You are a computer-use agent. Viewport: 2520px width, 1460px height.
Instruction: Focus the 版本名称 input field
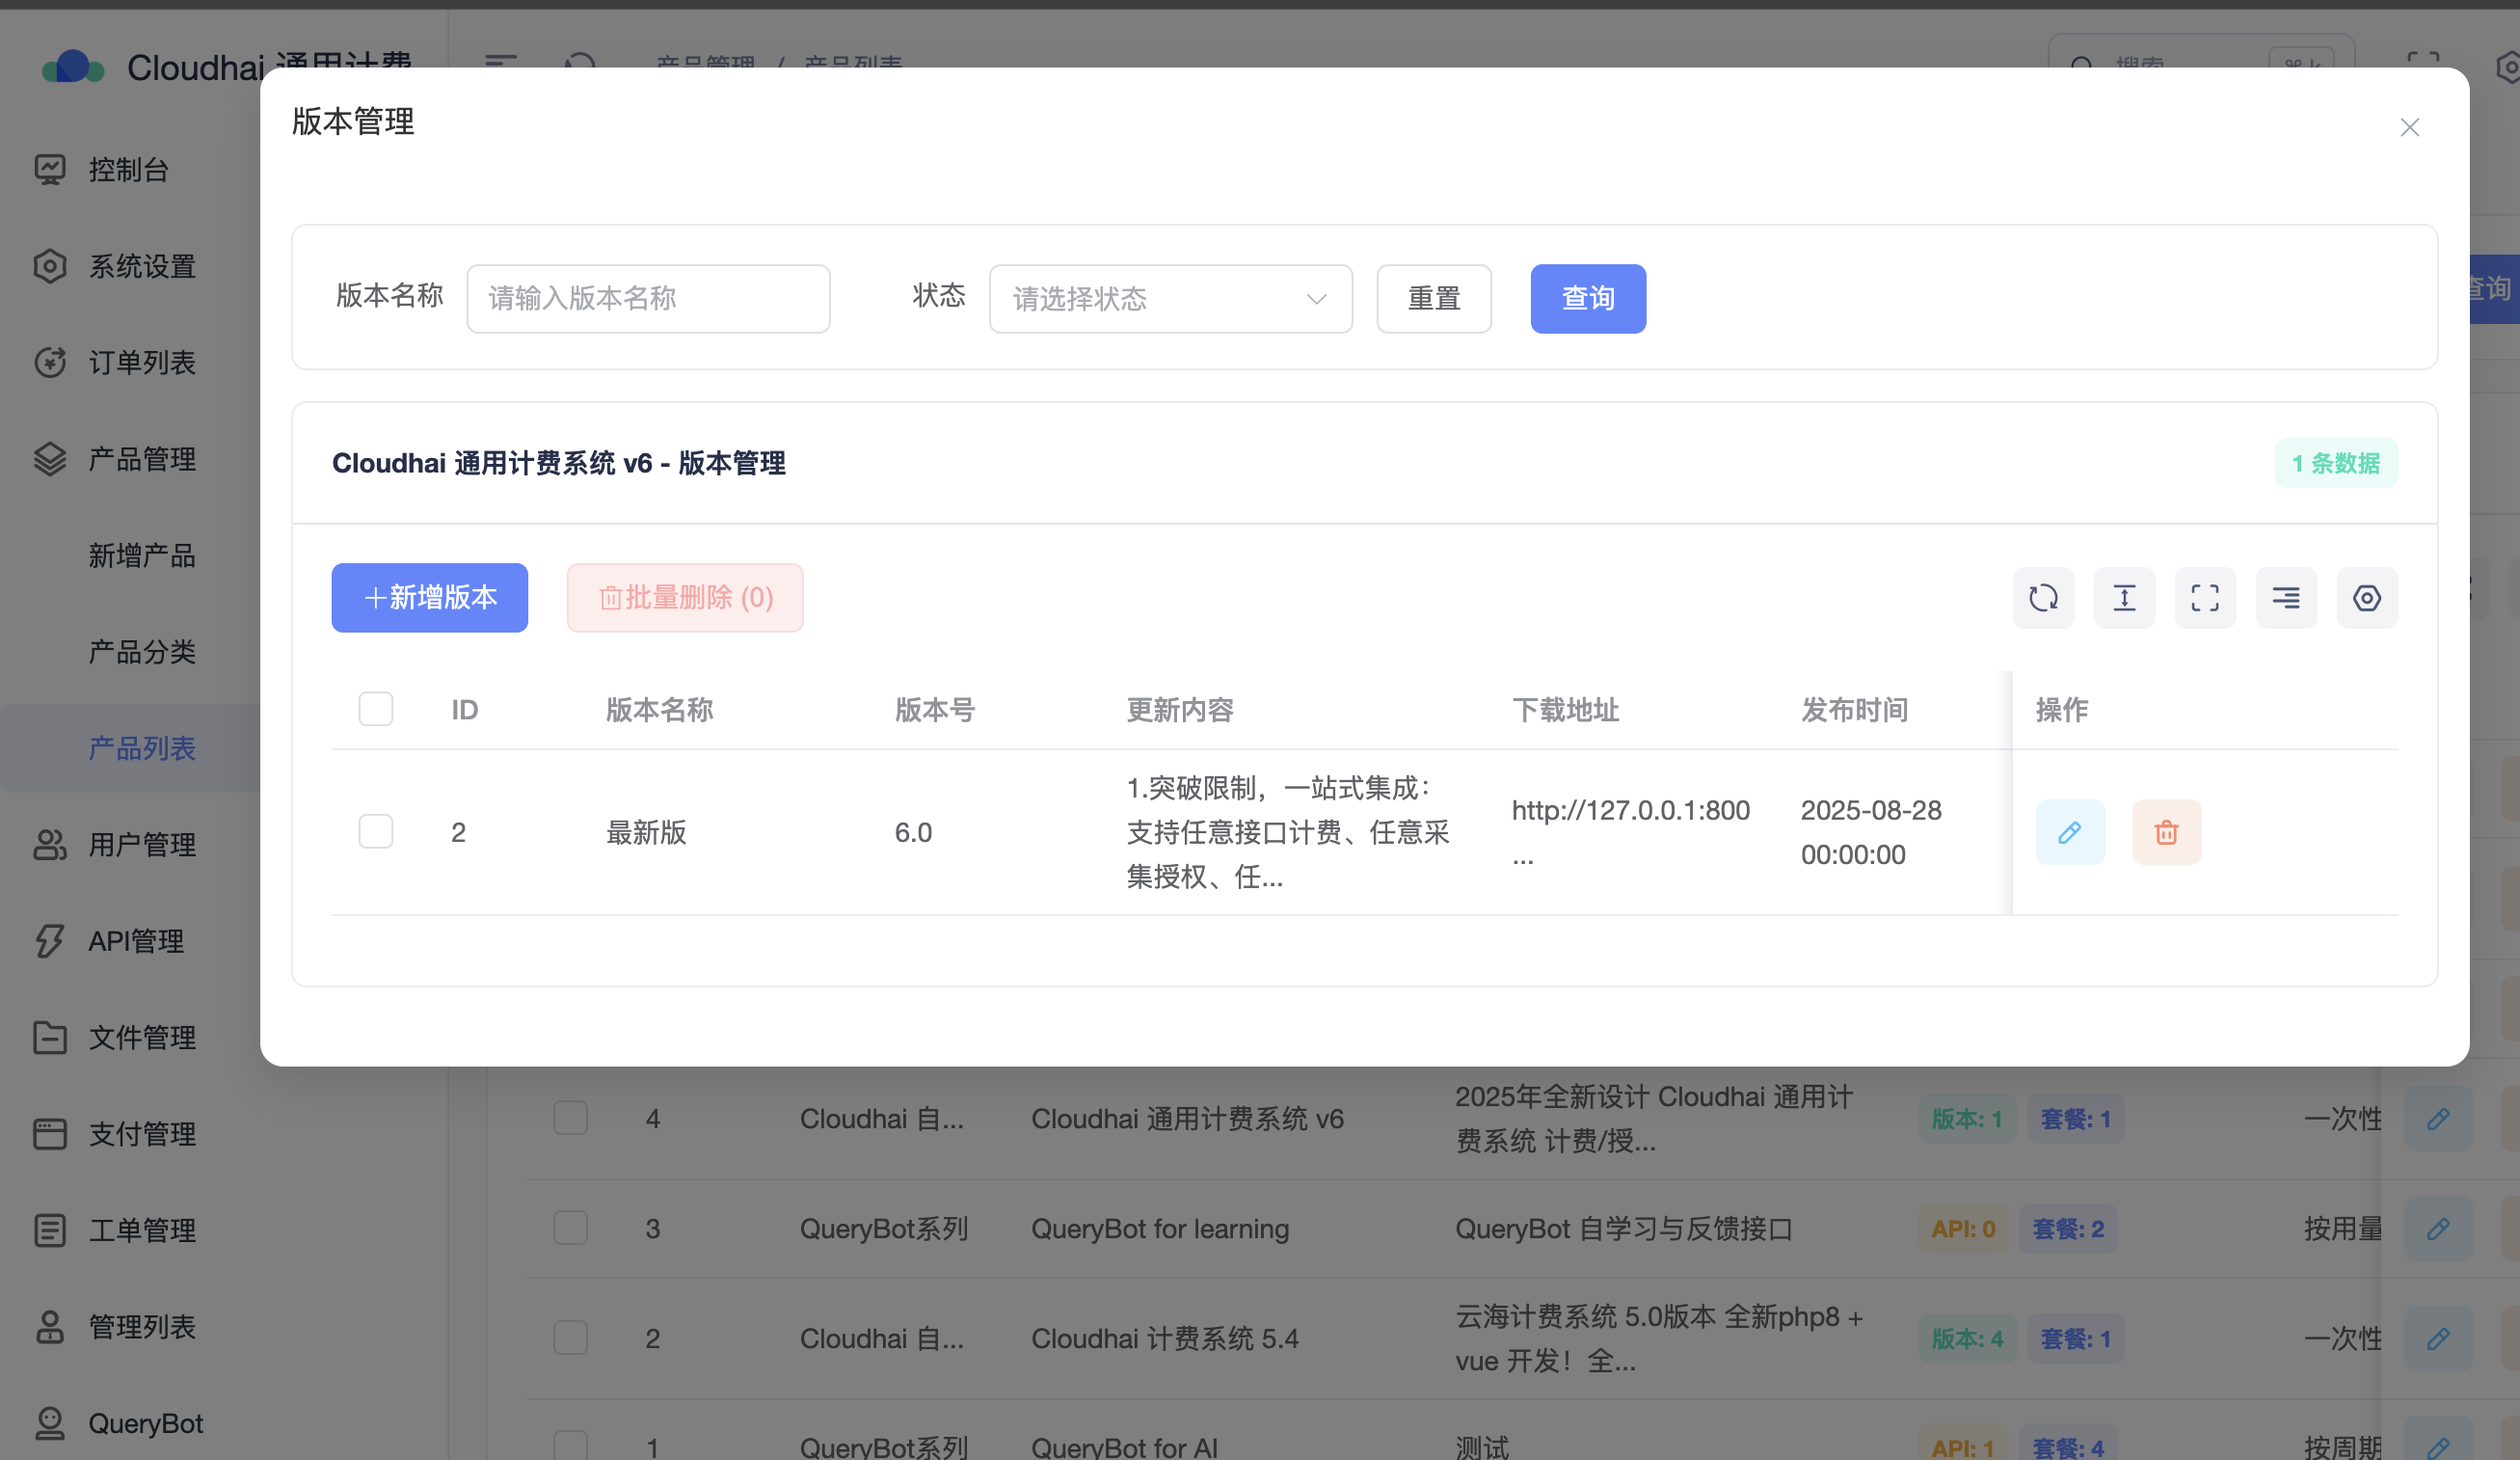point(648,298)
